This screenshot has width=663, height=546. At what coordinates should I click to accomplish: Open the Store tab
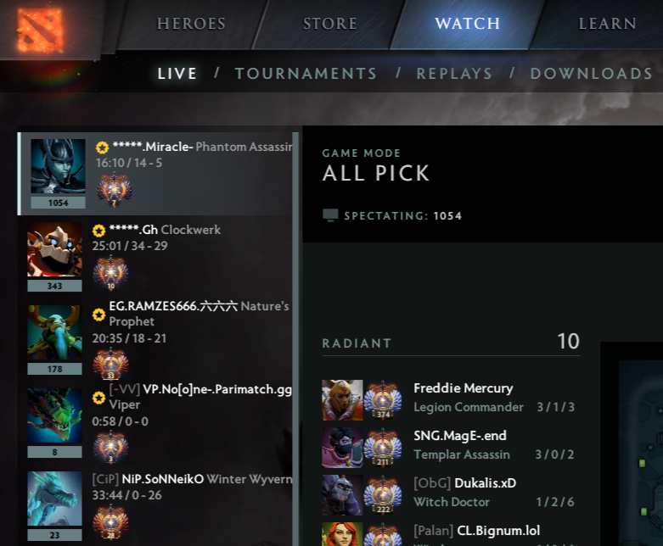tap(330, 24)
